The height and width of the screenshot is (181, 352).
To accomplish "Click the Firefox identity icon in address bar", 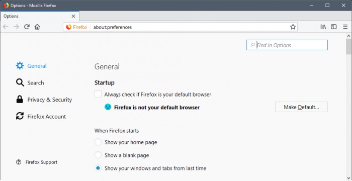I will pos(69,27).
